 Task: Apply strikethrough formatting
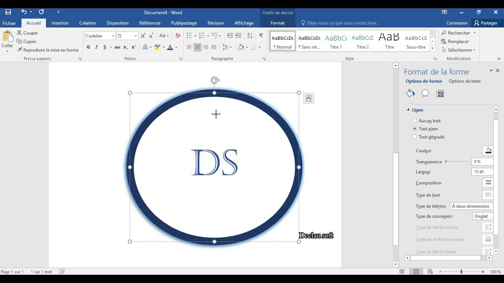[x=117, y=47]
